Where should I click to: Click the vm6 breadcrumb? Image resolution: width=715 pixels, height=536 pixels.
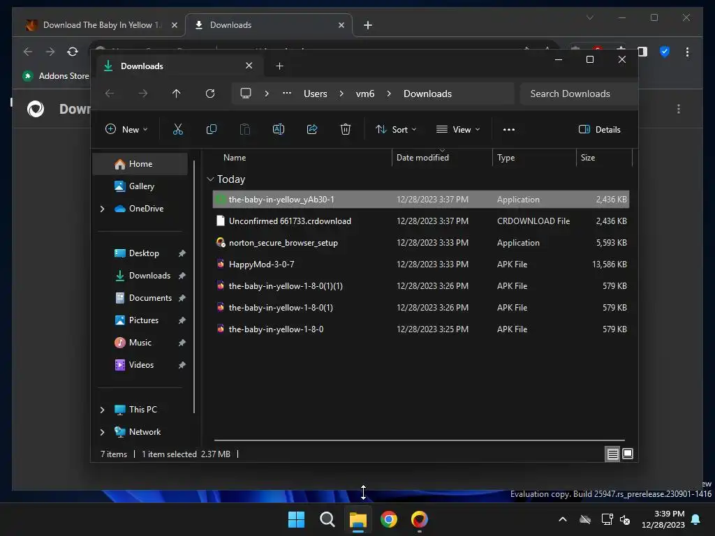click(365, 94)
